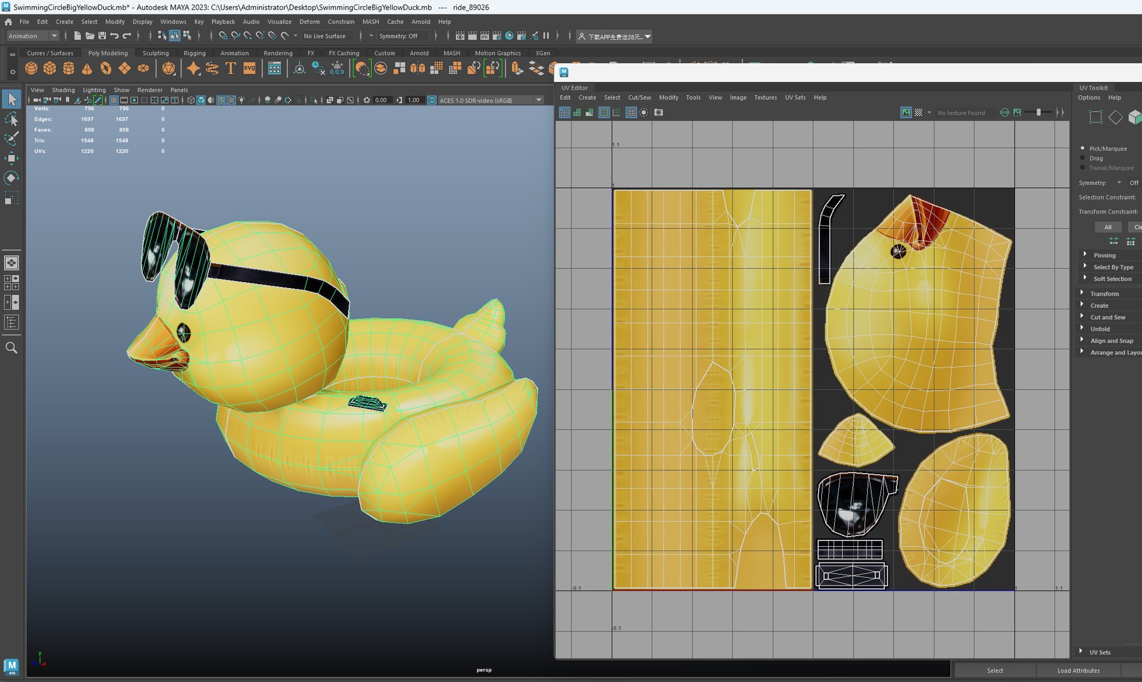This screenshot has height=682, width=1142.
Task: Open the Cut/Sew menu in UV Editor
Action: [639, 97]
